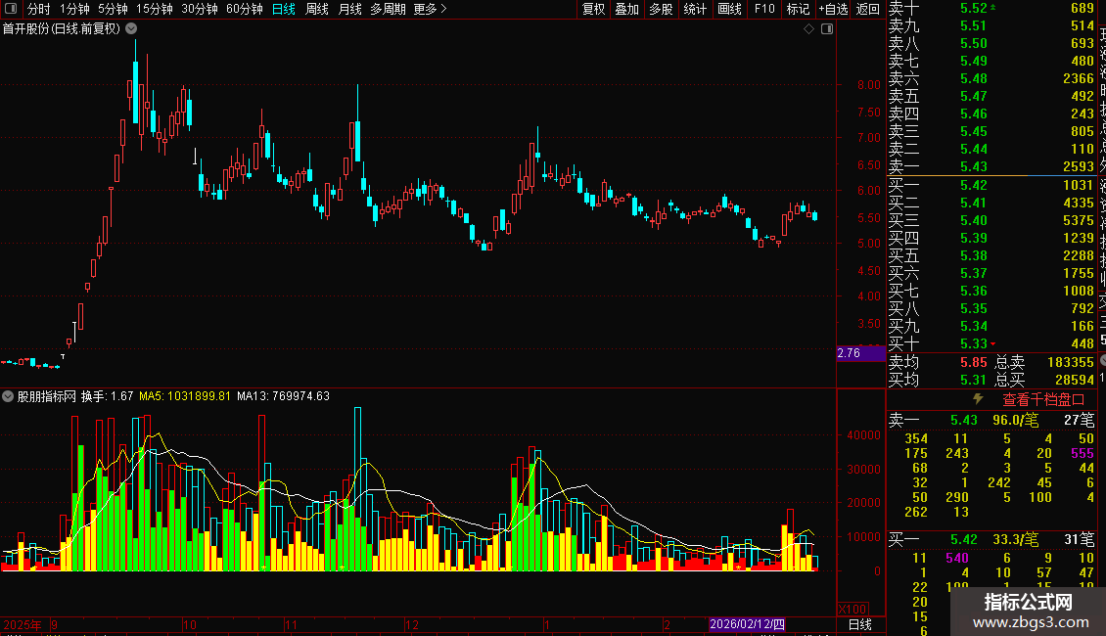Expand dropdown next to 首开股份 title
Viewport: 1106px width, 636px height.
pos(131,29)
